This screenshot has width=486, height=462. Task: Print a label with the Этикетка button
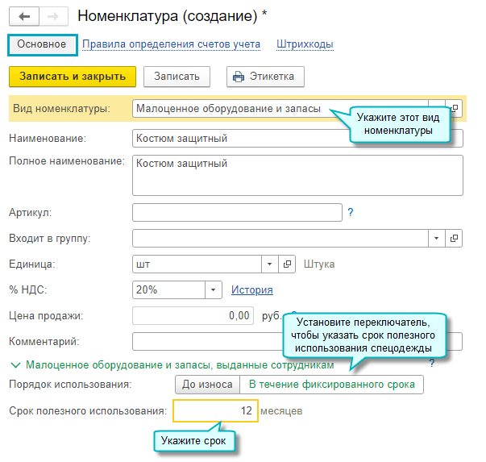pos(265,77)
